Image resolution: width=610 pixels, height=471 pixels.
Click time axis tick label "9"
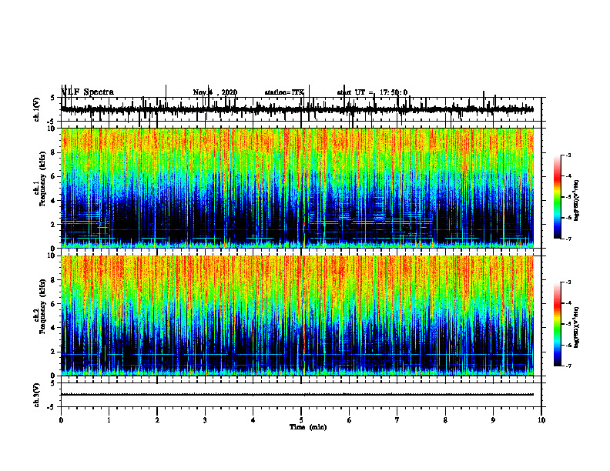pyautogui.click(x=493, y=420)
